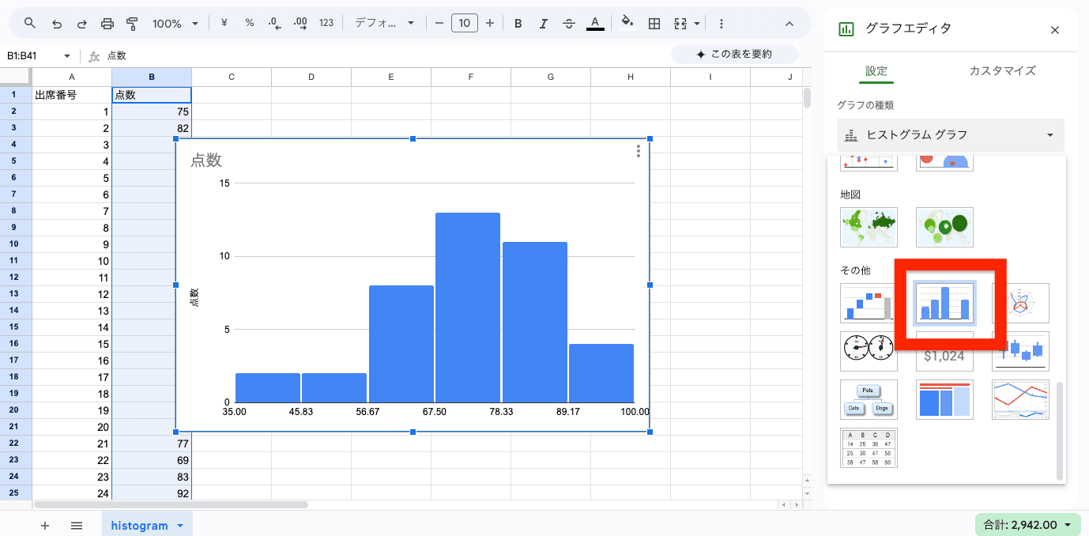Open the 100% zoom dropdown

pyautogui.click(x=175, y=24)
